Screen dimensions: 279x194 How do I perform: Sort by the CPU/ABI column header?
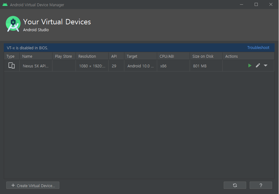(x=173, y=56)
